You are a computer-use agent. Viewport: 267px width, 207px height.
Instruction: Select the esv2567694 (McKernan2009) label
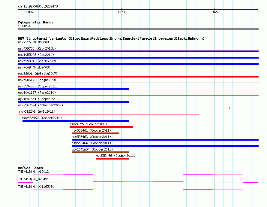(x=40, y=105)
